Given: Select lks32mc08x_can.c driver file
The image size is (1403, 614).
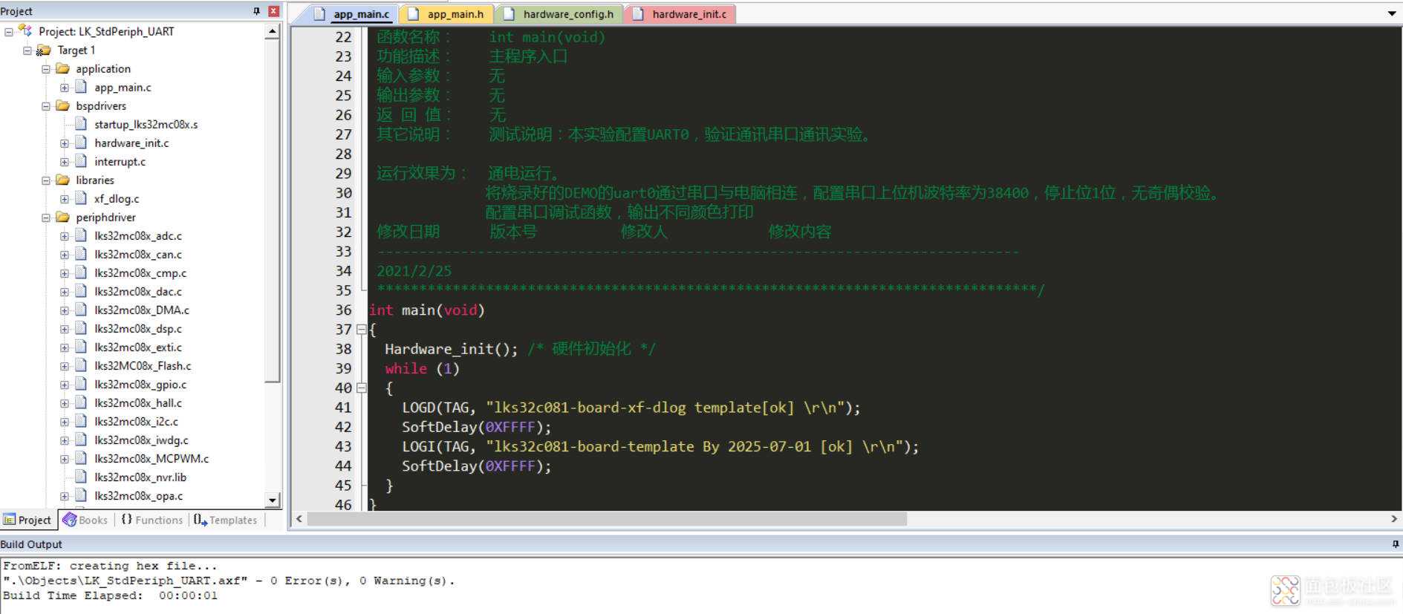Looking at the screenshot, I should 137,254.
